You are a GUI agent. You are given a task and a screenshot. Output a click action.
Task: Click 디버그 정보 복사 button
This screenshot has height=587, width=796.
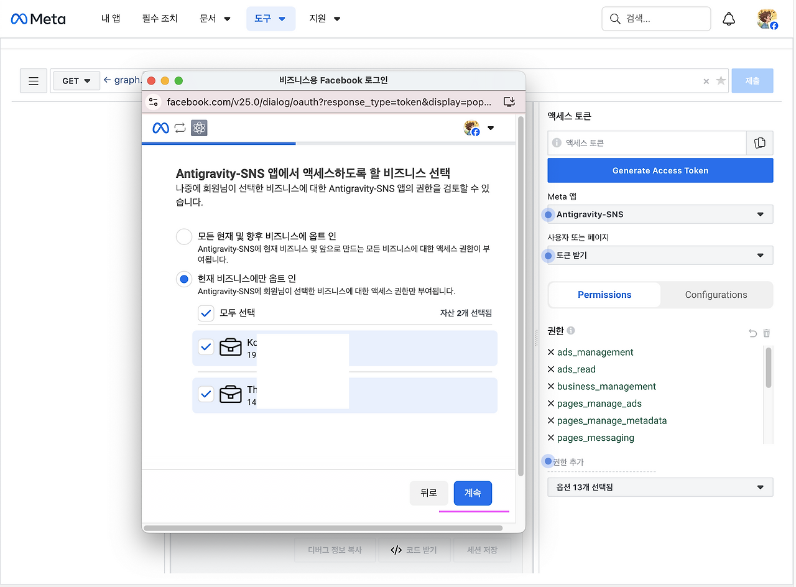pyautogui.click(x=335, y=550)
